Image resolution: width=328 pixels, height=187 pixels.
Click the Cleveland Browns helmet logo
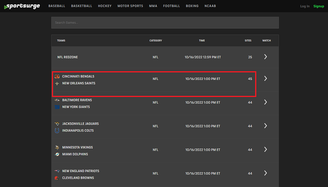(57, 178)
